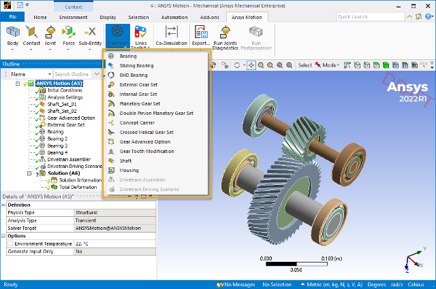The height and width of the screenshot is (289, 436).
Task: Choose Planetary Gear Set from menu
Action: click(x=139, y=103)
